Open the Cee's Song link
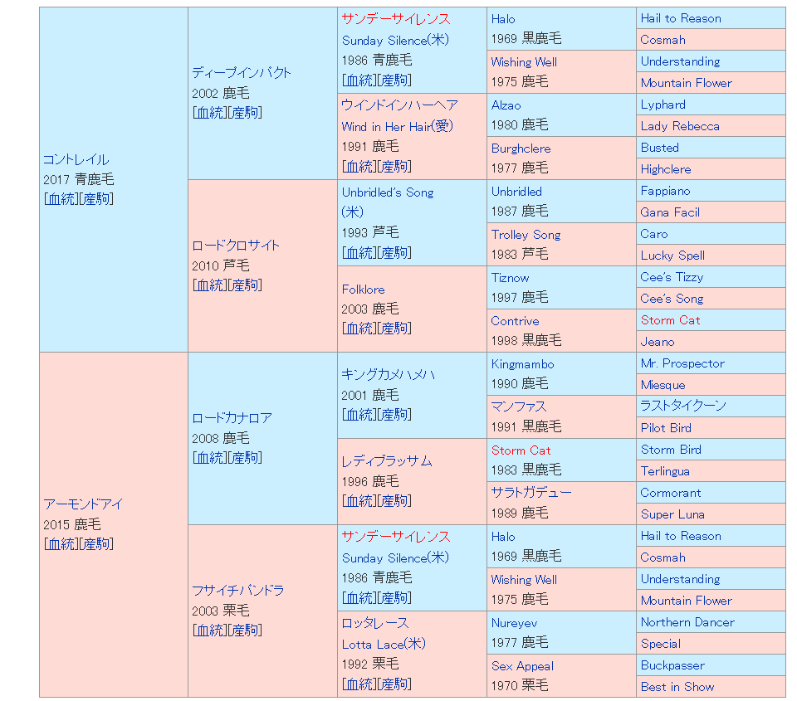 [672, 299]
